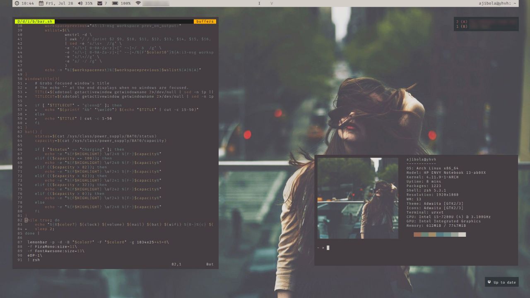Click the 'Icons: Adwaita [GTK2/3]' line
This screenshot has height=298, width=530.
click(x=435, y=208)
